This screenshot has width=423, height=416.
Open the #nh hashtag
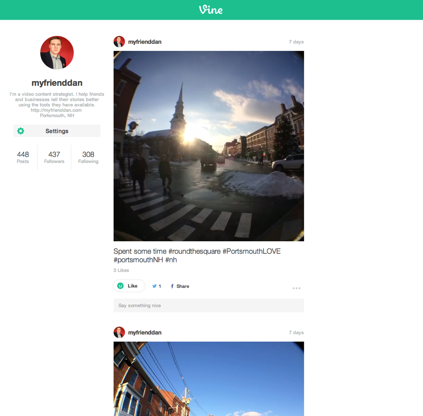tap(171, 260)
